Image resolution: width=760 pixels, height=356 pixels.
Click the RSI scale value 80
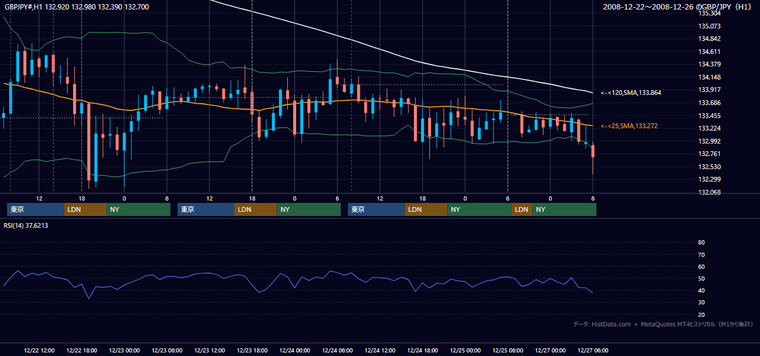tap(702, 243)
